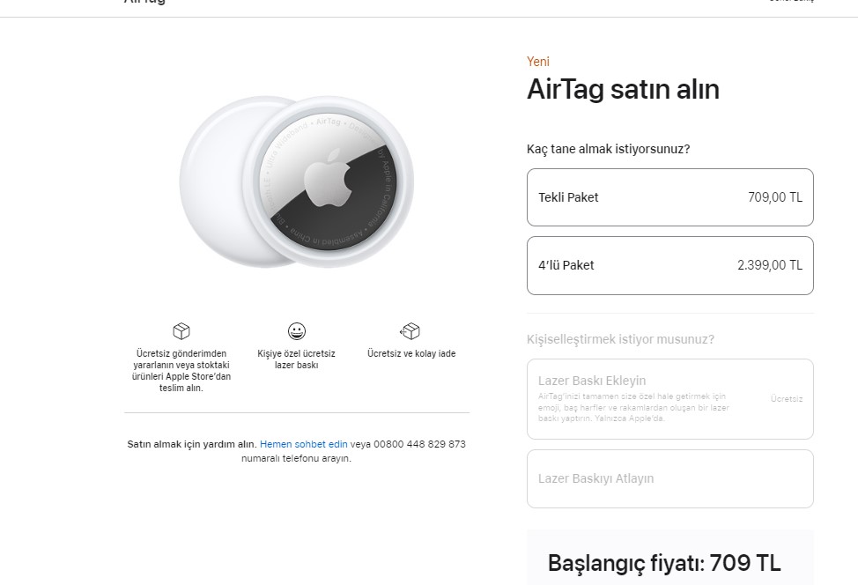The height and width of the screenshot is (585, 858).
Task: Open Genel Bakış in top-right header
Action: click(x=791, y=2)
